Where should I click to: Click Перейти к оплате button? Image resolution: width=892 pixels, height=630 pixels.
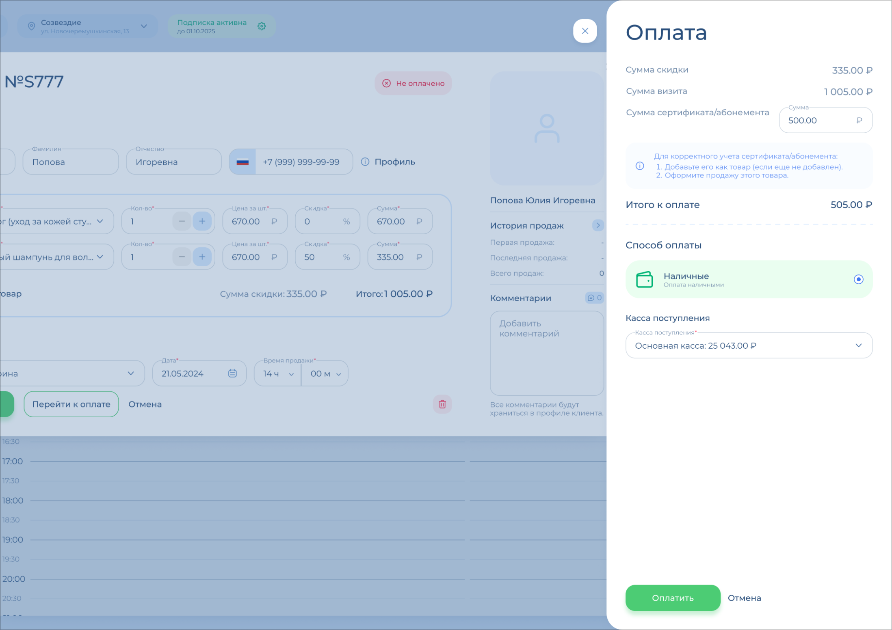click(x=71, y=404)
